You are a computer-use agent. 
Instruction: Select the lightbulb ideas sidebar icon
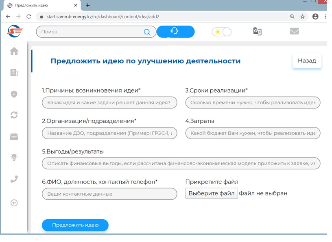point(14,158)
